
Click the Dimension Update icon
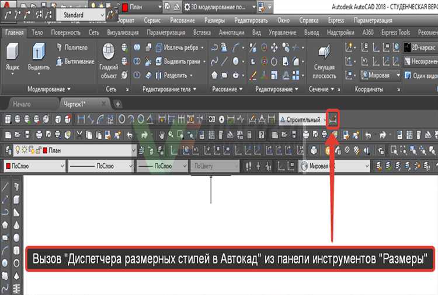click(271, 120)
